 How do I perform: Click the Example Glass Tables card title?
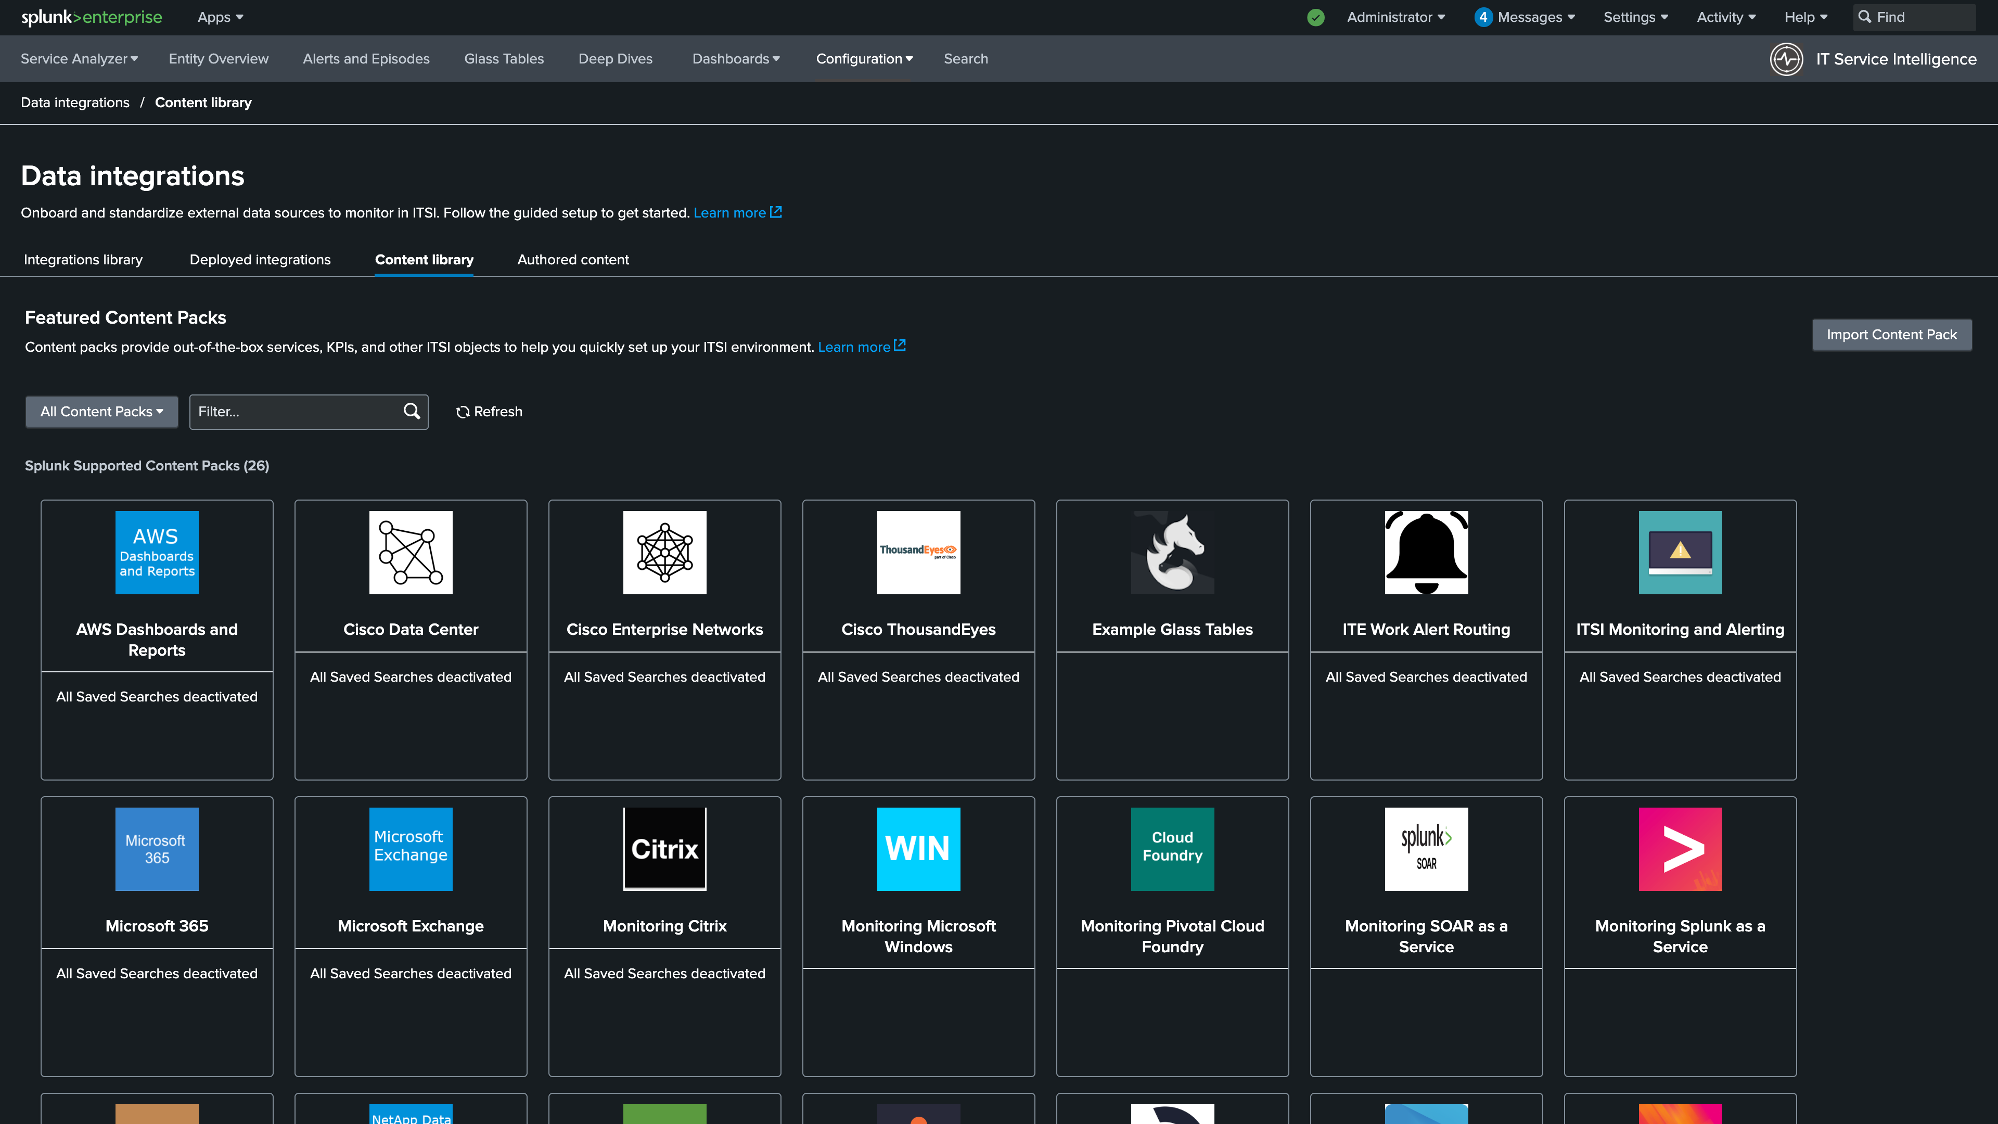[x=1173, y=629]
